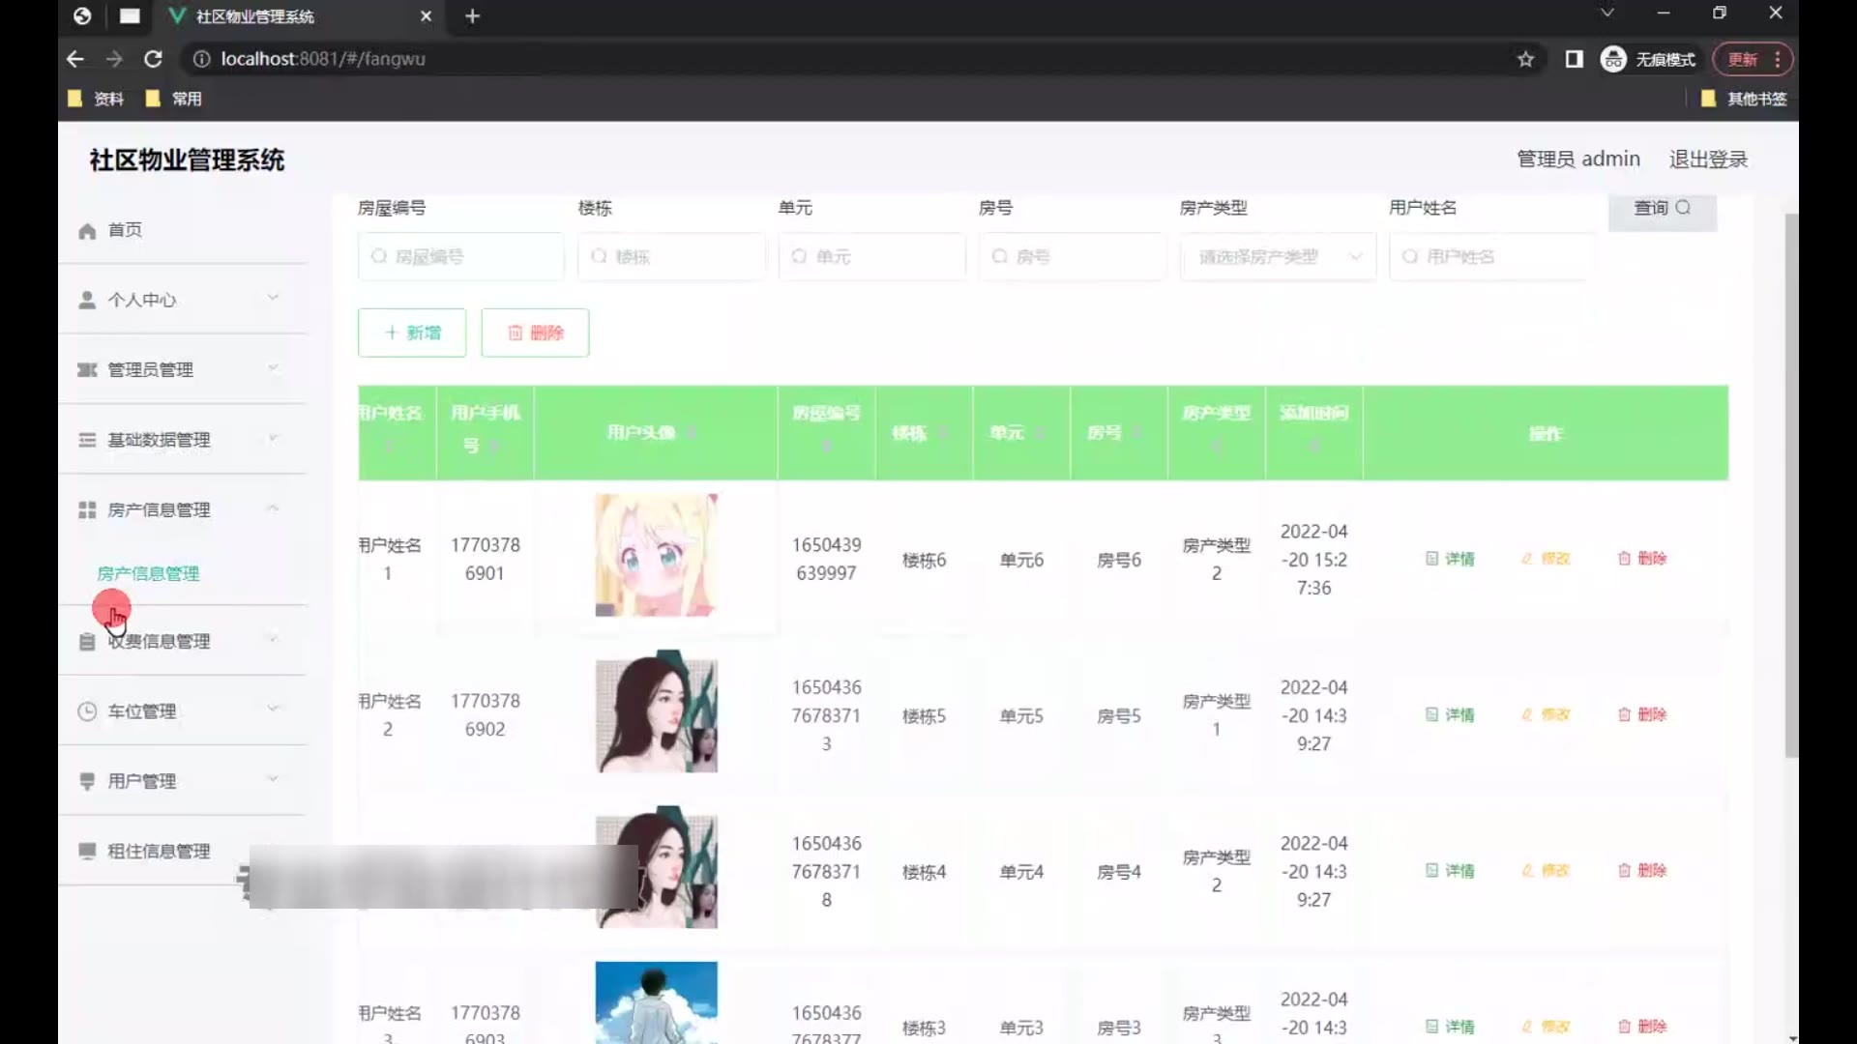Open the 房产信息管理 submenu item

tap(148, 573)
